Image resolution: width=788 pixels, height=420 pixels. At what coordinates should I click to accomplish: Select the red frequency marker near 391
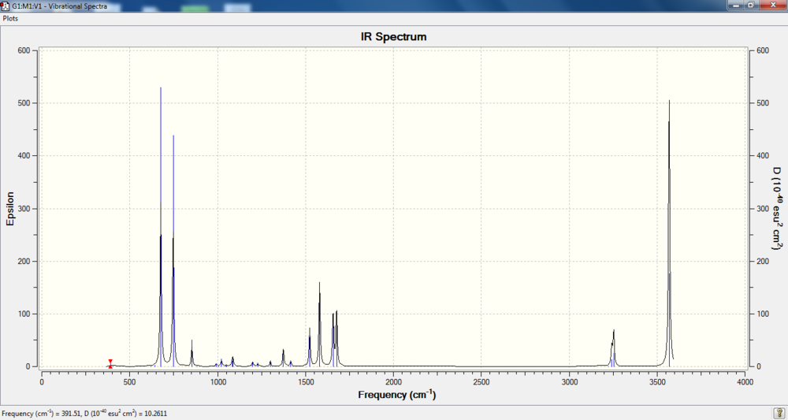click(110, 364)
